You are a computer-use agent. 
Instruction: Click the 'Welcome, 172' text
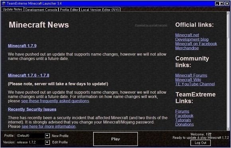pyautogui.click(x=201, y=134)
